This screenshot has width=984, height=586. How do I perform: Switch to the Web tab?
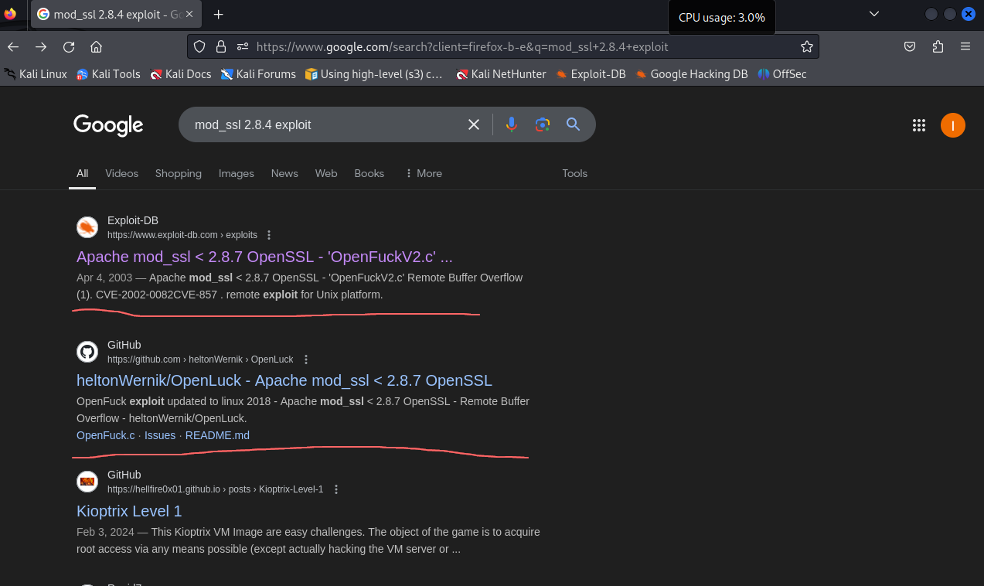pos(326,173)
